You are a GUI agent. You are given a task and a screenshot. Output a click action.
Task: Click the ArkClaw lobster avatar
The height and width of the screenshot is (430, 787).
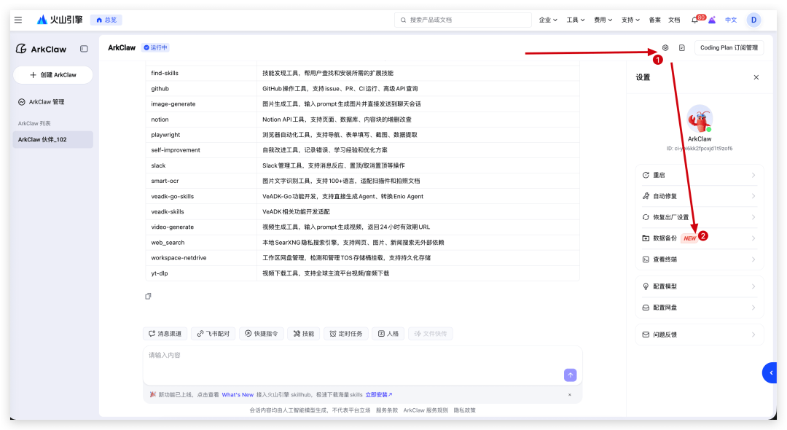[700, 119]
